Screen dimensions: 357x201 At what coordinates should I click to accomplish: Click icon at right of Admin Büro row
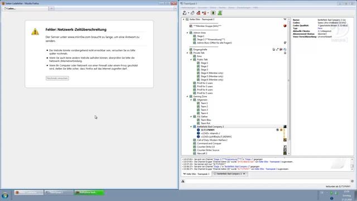pos(285,42)
